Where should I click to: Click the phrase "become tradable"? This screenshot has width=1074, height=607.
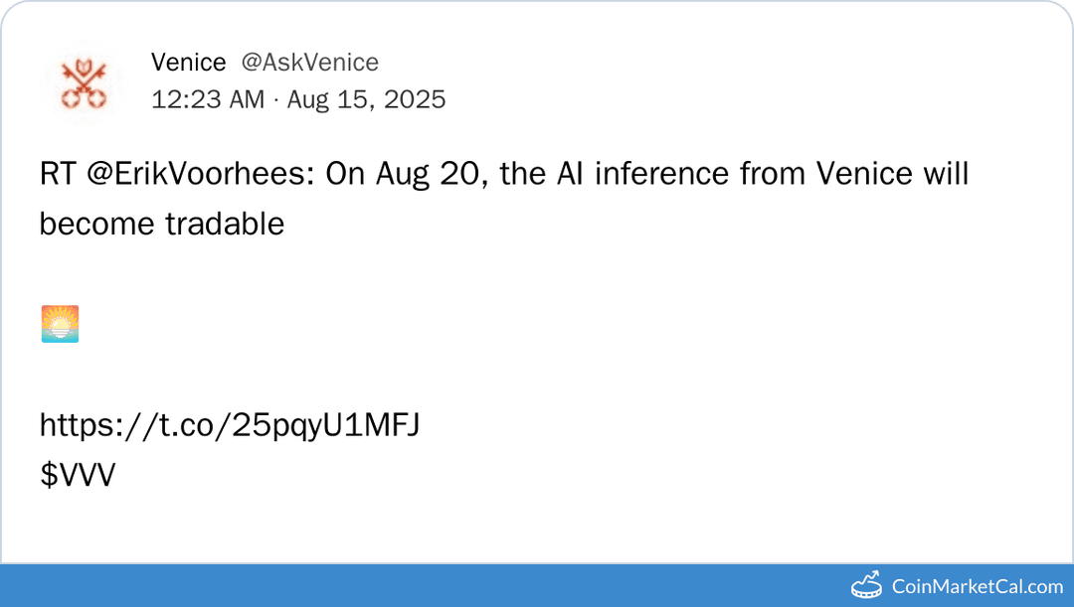point(162,224)
